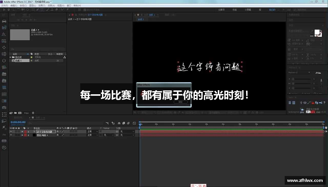
Task: Enable motion blur icon in timeline header
Action: [x=128, y=123]
